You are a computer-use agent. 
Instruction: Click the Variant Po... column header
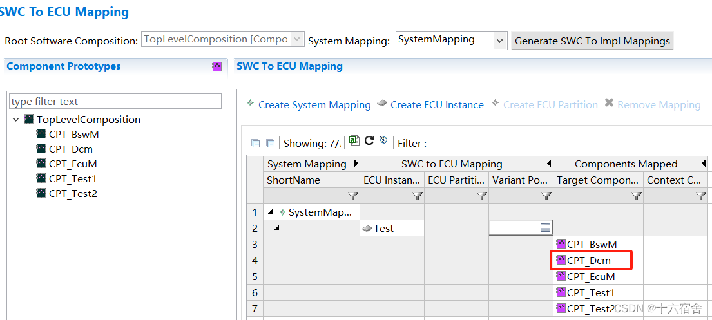point(521,180)
